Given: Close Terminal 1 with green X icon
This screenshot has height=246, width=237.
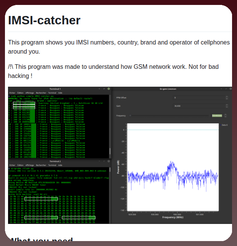Looking at the screenshot, I should [x=109, y=89].
